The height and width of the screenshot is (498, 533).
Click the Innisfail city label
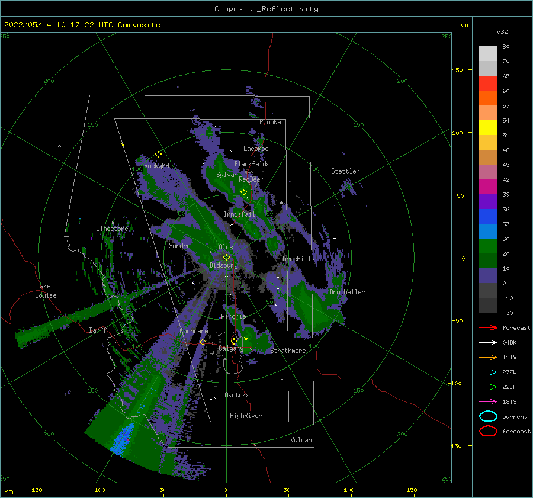[x=239, y=214]
